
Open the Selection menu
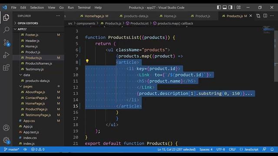(37, 8)
